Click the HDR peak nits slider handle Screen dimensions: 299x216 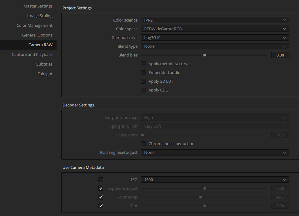[x=142, y=135]
